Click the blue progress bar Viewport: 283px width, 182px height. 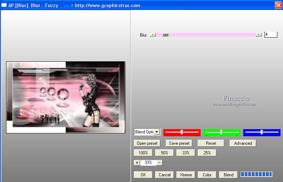point(256,174)
